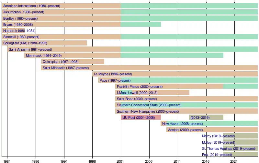The height and width of the screenshot is (163, 259).
Task: Click the 2001 year marker on axis
Action: 121,160
